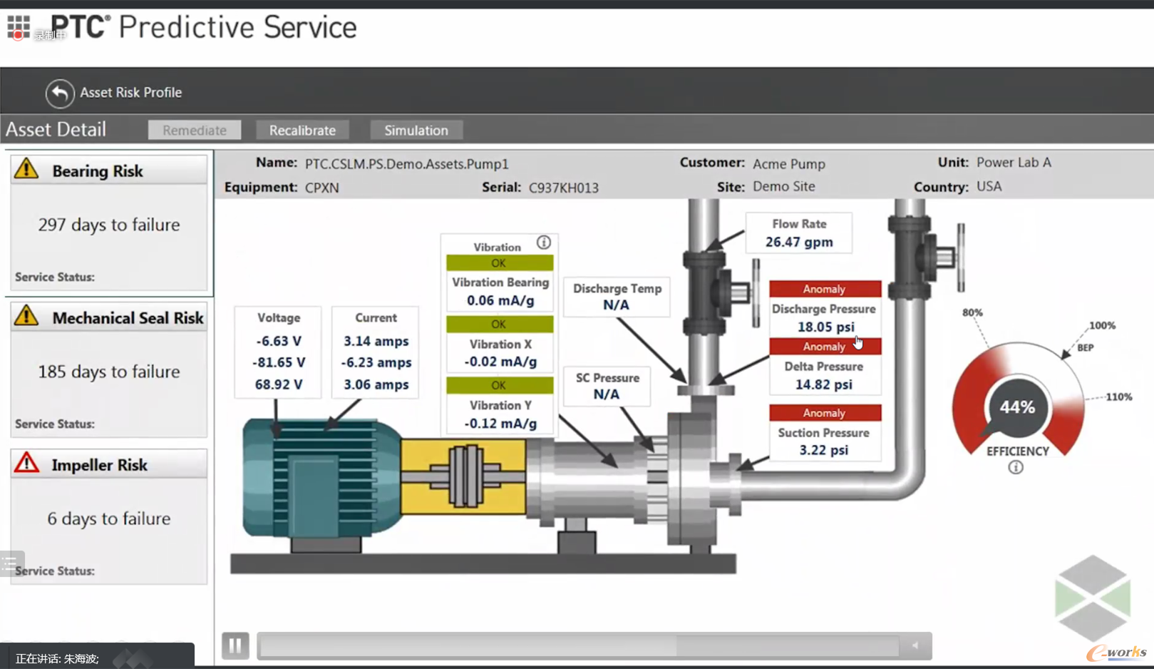
Task: Click the Remediate button
Action: click(195, 130)
